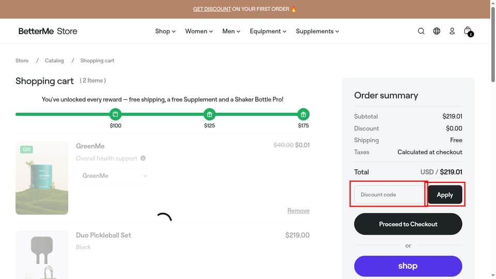Viewport: 496px width, 279px height.
Task: Click the Apply discount button
Action: click(445, 195)
